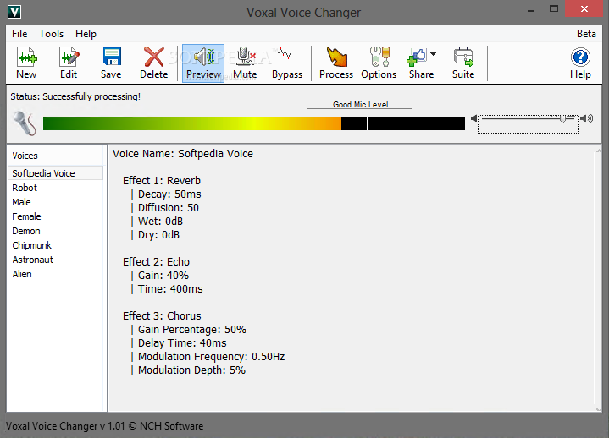Open the File menu

click(x=19, y=34)
